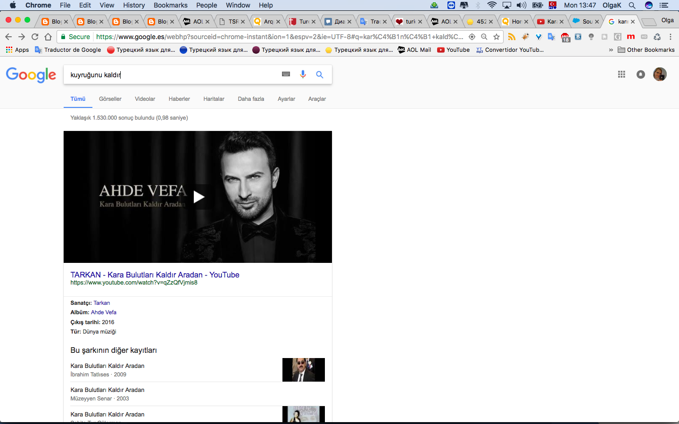The width and height of the screenshot is (679, 424).
Task: Show hidden bookmarks with double chevron
Action: [x=611, y=50]
